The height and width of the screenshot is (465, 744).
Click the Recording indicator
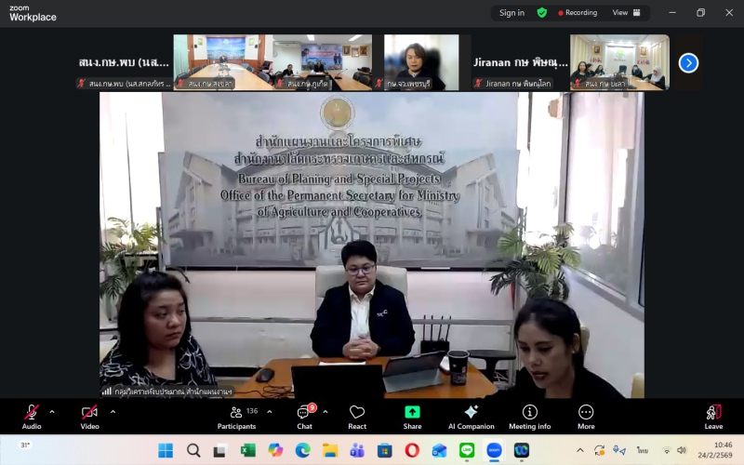pyautogui.click(x=578, y=13)
